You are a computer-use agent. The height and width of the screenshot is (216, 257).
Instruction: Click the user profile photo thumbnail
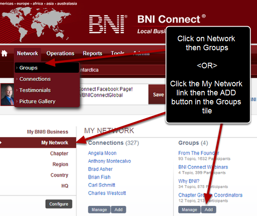point(7,94)
